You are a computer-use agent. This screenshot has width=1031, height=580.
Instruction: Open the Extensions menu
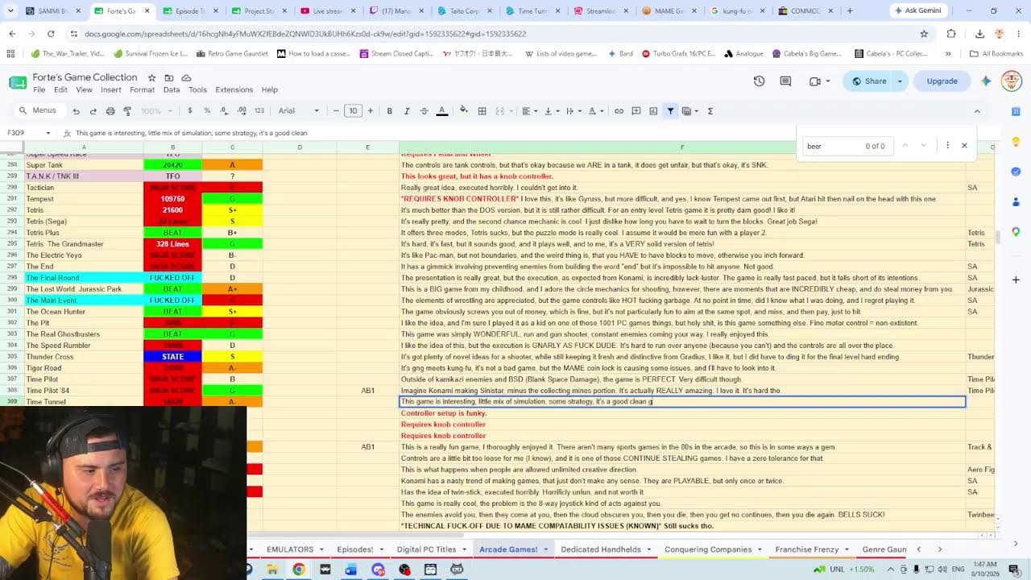pyautogui.click(x=234, y=89)
